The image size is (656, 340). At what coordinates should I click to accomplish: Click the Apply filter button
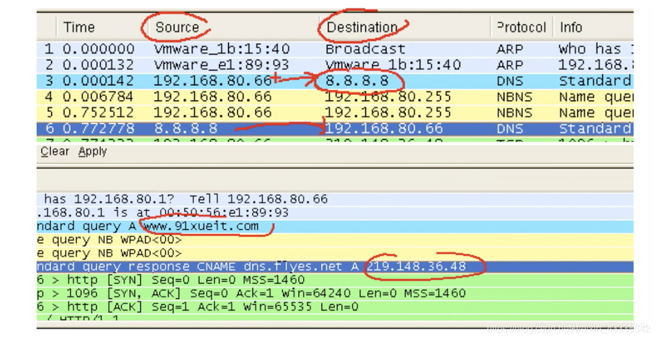tap(92, 151)
